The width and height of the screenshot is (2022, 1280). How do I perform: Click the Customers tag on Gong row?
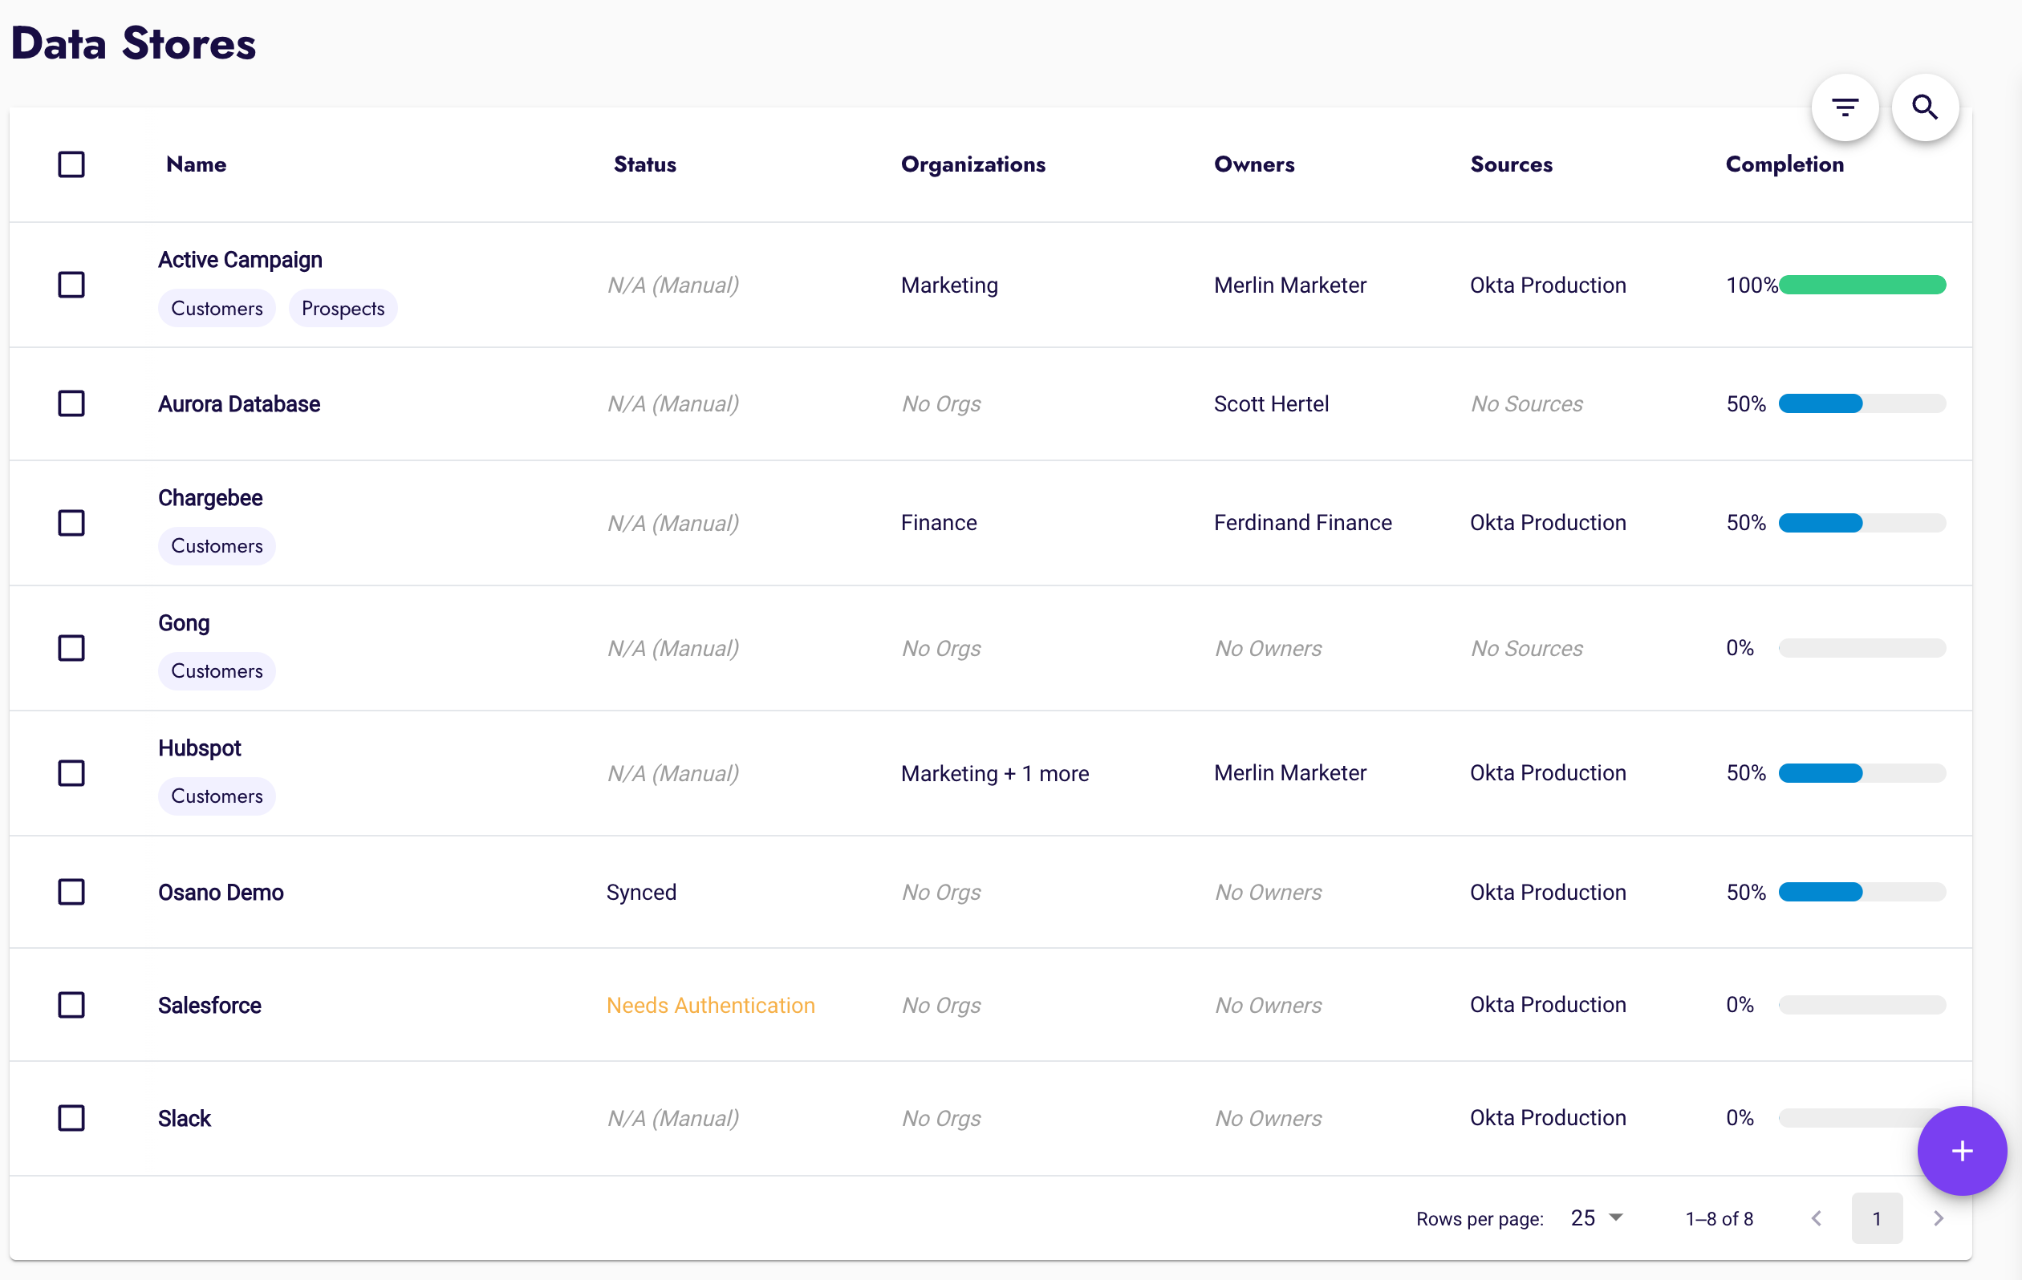click(x=217, y=670)
